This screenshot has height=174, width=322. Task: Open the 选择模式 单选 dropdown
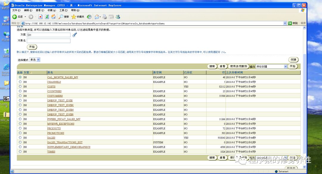35,59
